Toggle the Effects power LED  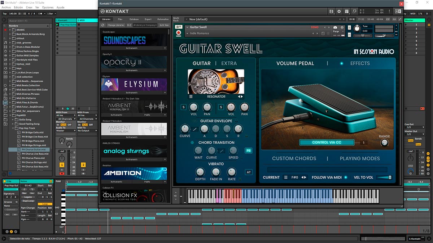click(x=341, y=63)
